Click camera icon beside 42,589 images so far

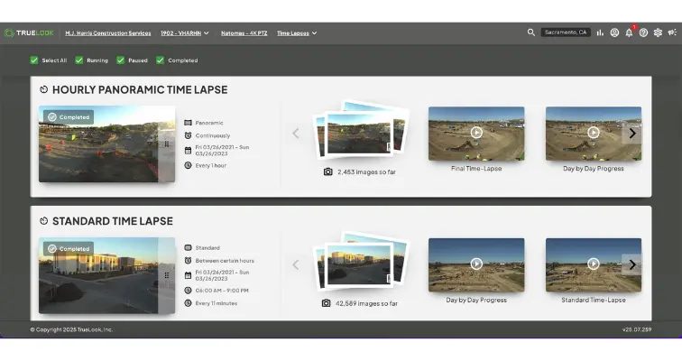point(327,303)
